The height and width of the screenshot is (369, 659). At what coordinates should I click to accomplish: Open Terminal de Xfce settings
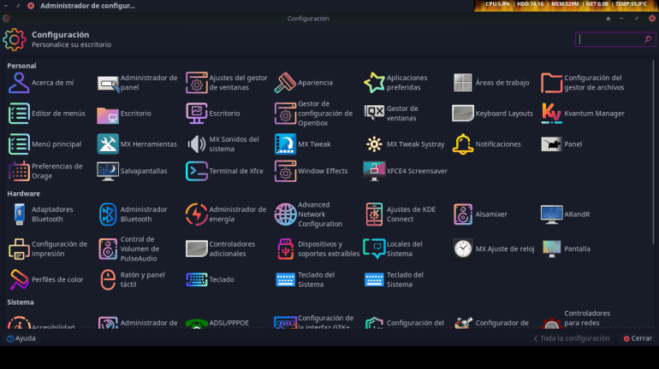[x=196, y=171]
